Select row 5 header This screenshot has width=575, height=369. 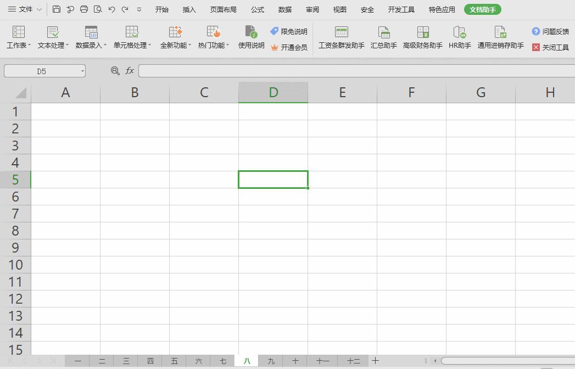point(15,180)
